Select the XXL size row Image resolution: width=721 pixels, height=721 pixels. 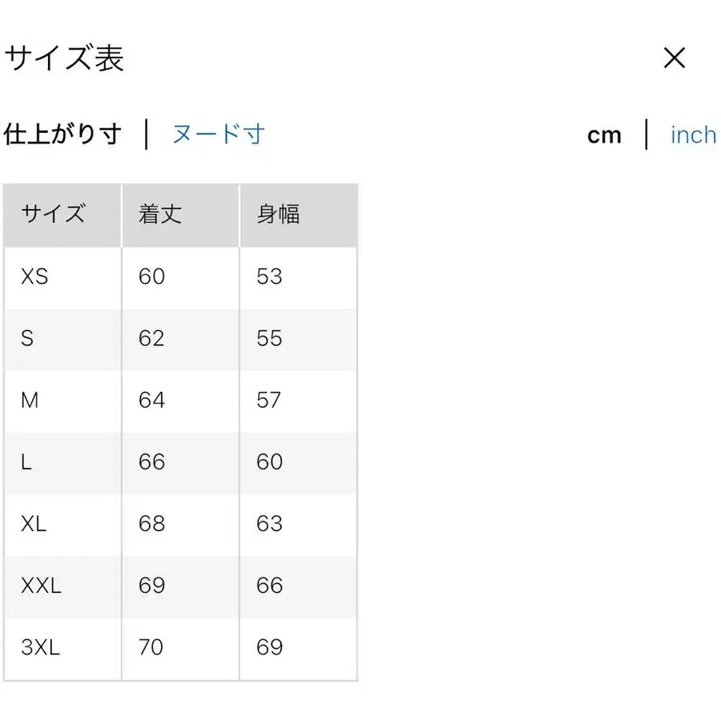tap(42, 586)
